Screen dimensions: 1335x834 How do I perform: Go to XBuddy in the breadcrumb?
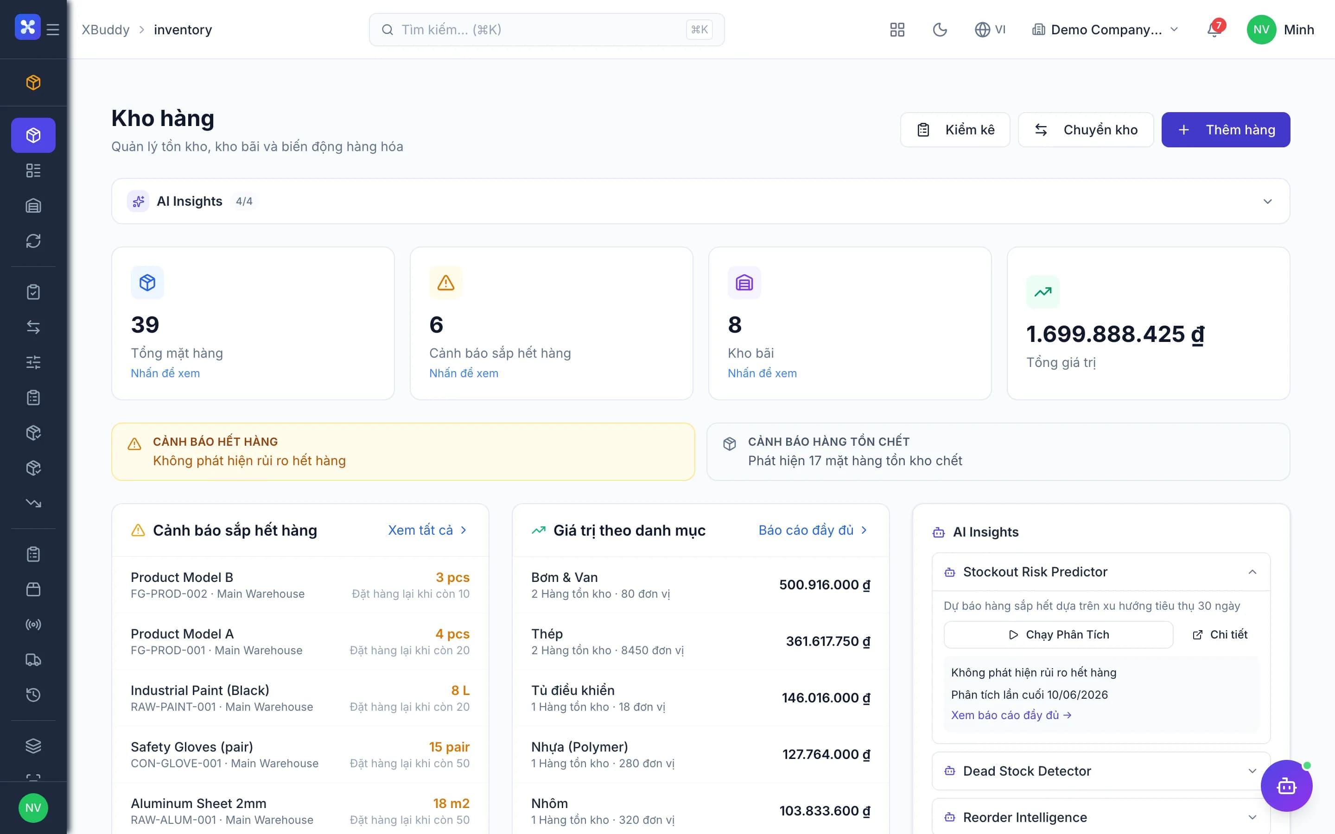[x=106, y=30]
